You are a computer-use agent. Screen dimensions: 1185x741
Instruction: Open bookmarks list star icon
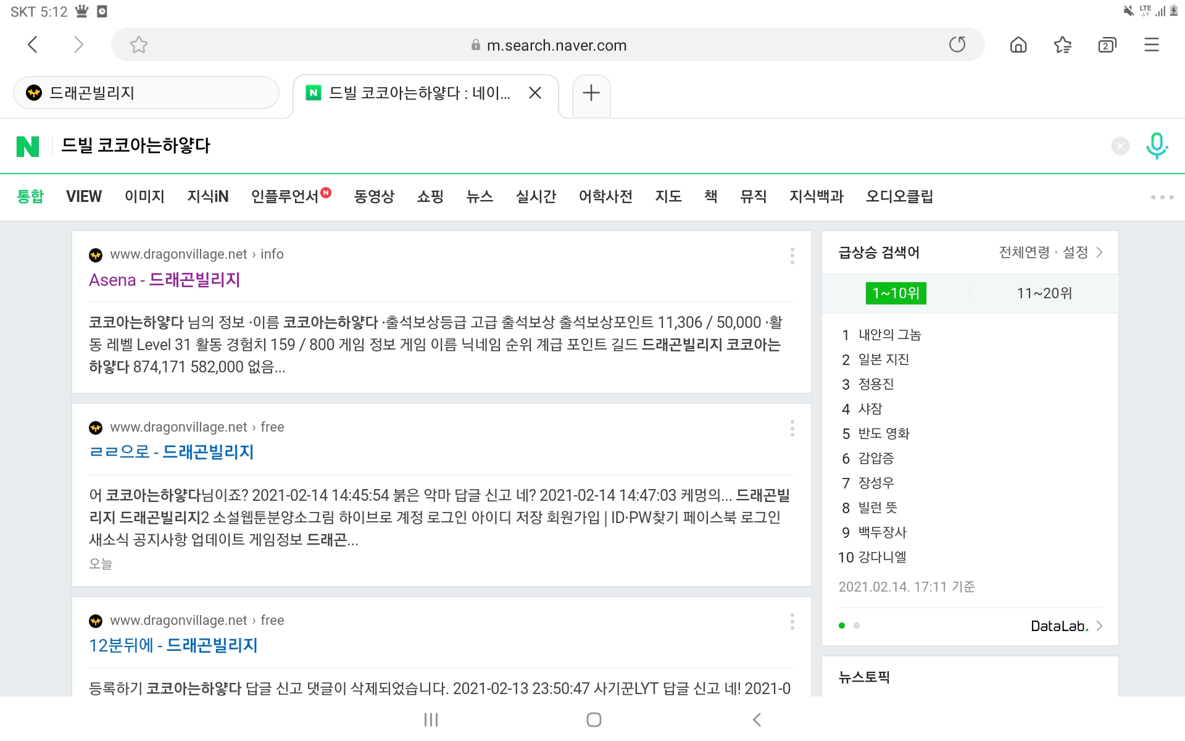(x=1063, y=44)
